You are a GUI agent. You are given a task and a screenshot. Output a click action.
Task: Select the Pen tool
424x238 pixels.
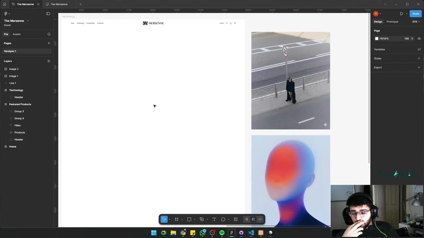[x=202, y=219]
